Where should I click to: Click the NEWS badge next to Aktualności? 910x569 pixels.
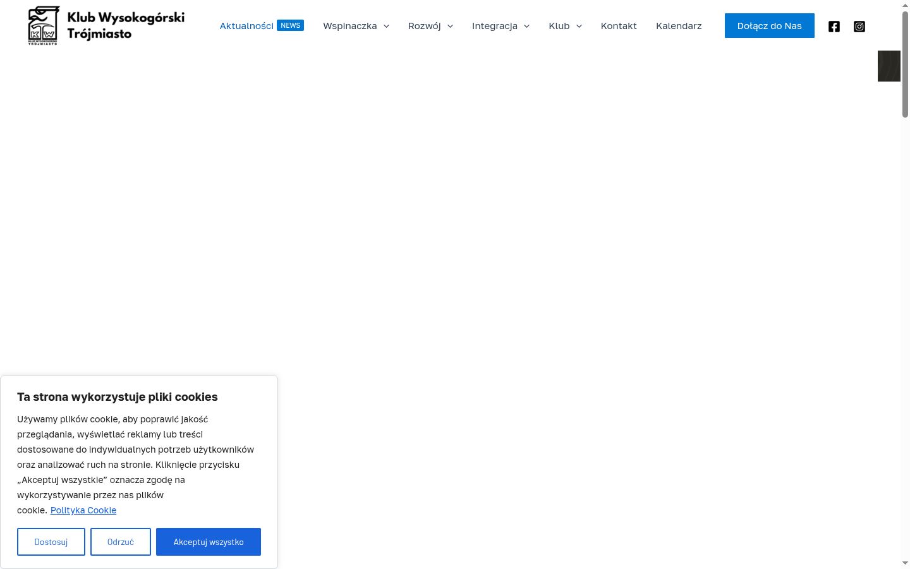[x=291, y=25]
